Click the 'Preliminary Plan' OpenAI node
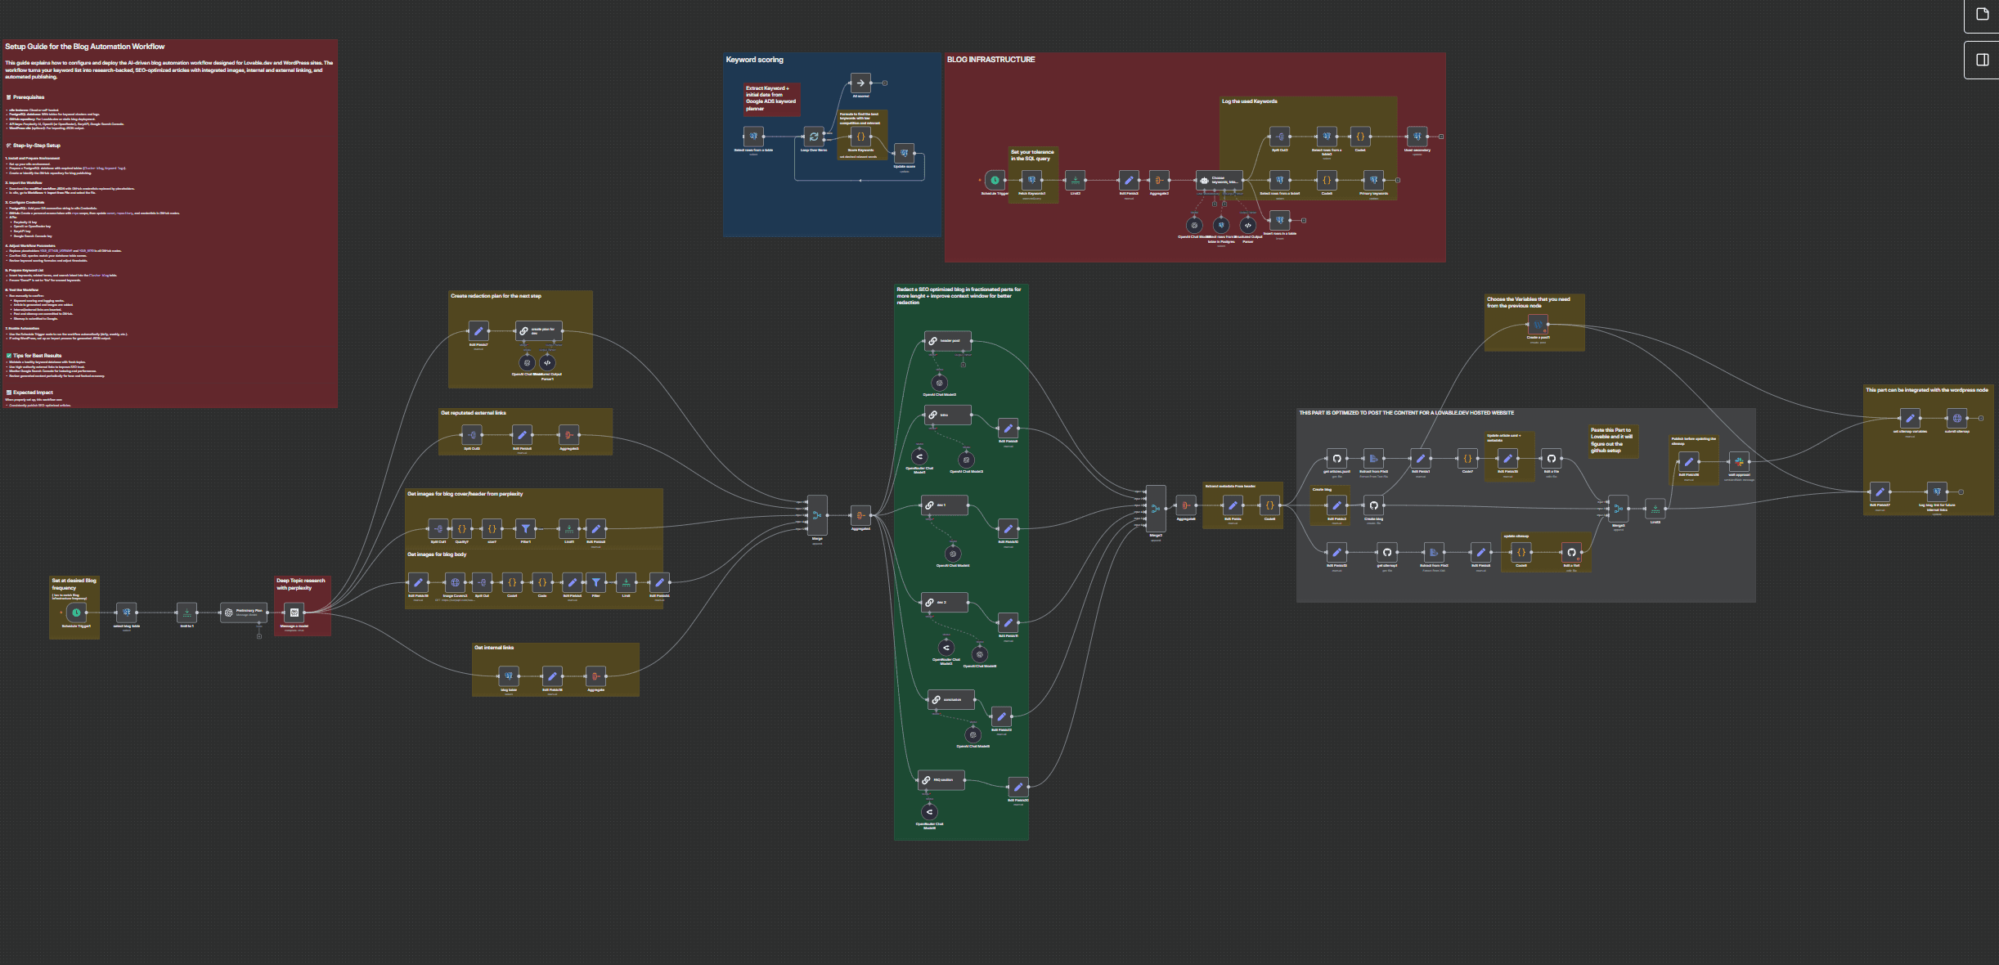The width and height of the screenshot is (1999, 965). tap(244, 612)
